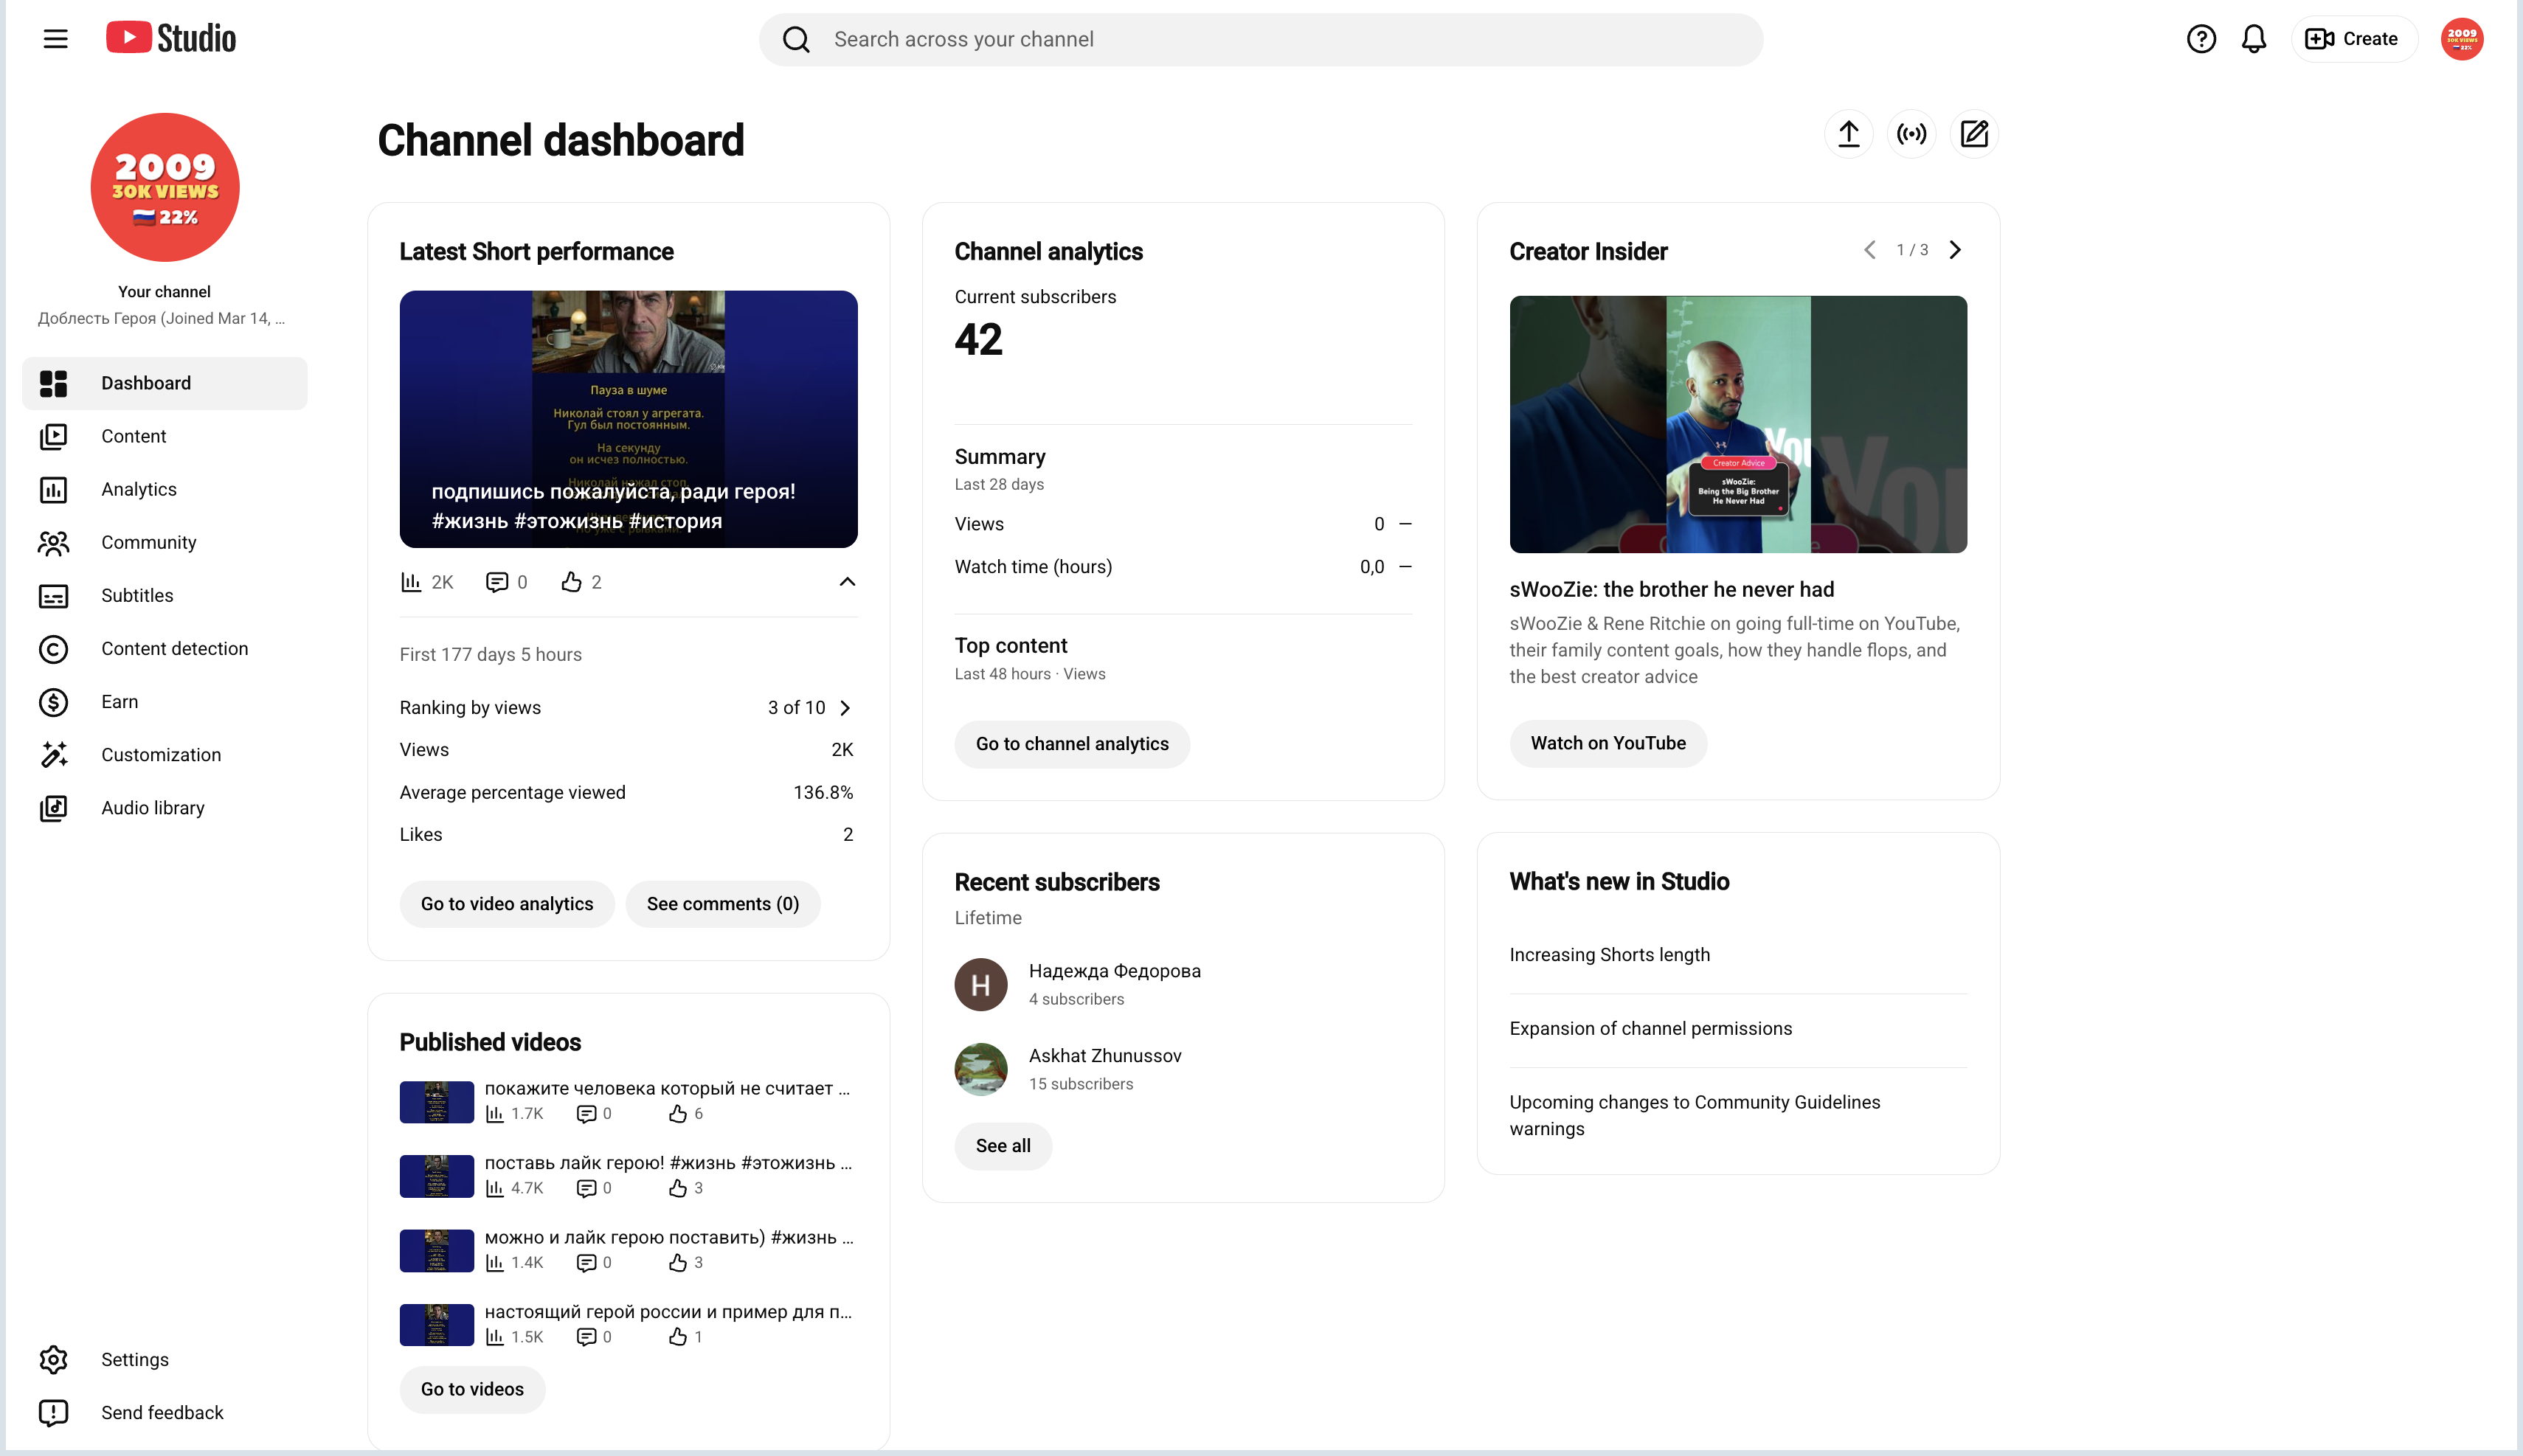Image resolution: width=2523 pixels, height=1456 pixels.
Task: Open Send feedback in the sidebar
Action: click(165, 1412)
